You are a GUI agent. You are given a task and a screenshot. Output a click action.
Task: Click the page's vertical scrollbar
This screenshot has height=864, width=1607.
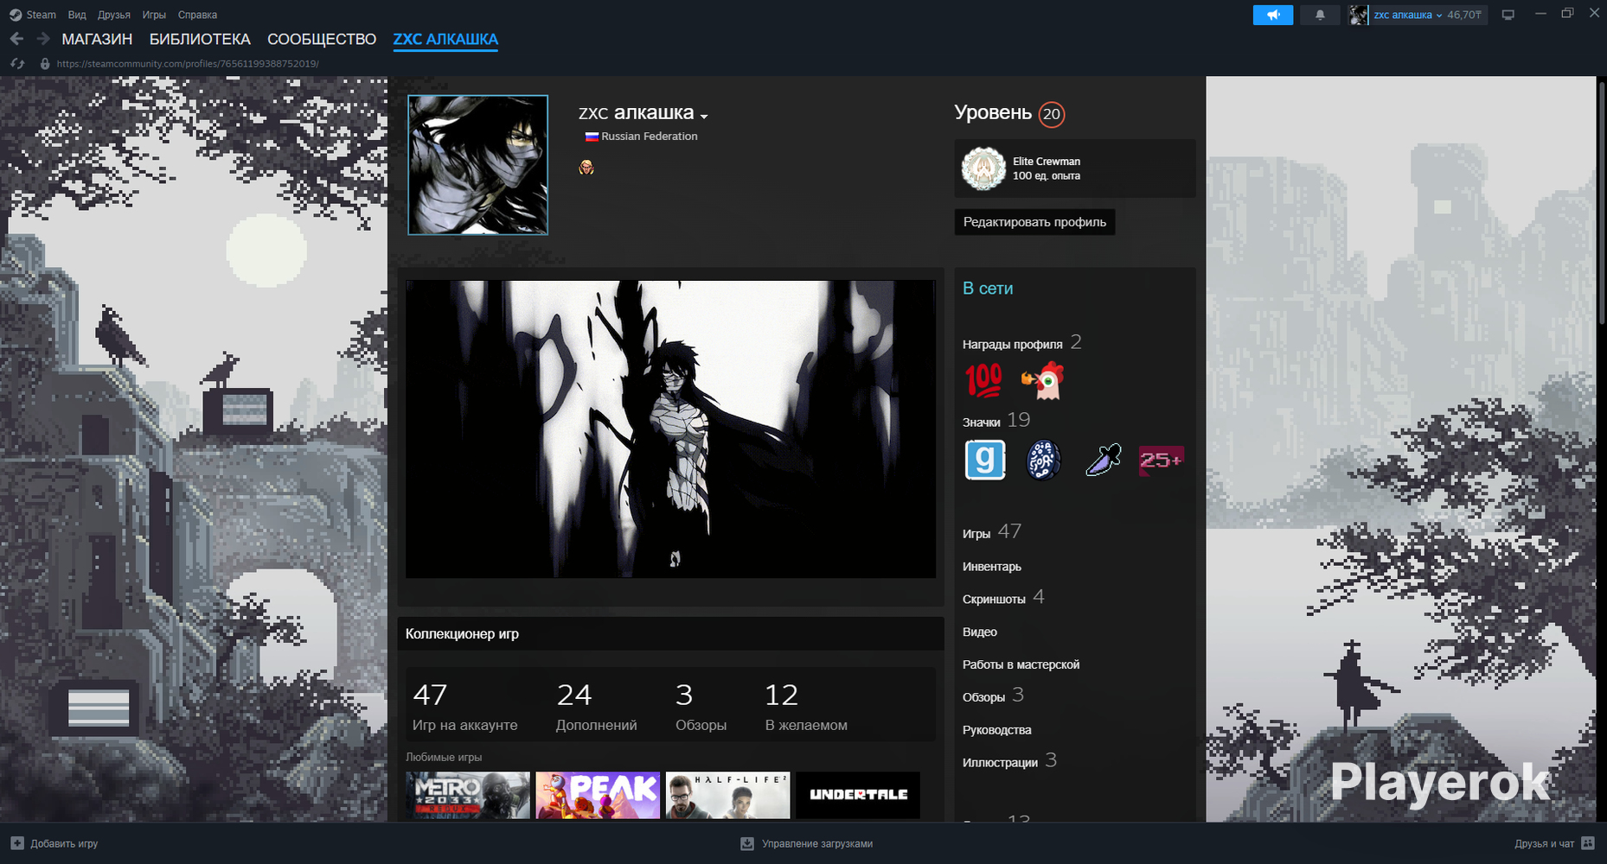(x=1601, y=204)
